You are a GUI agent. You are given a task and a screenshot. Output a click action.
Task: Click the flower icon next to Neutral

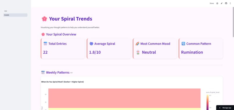coord(138,52)
